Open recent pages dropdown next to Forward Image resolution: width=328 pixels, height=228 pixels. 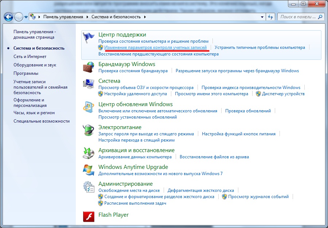point(26,17)
